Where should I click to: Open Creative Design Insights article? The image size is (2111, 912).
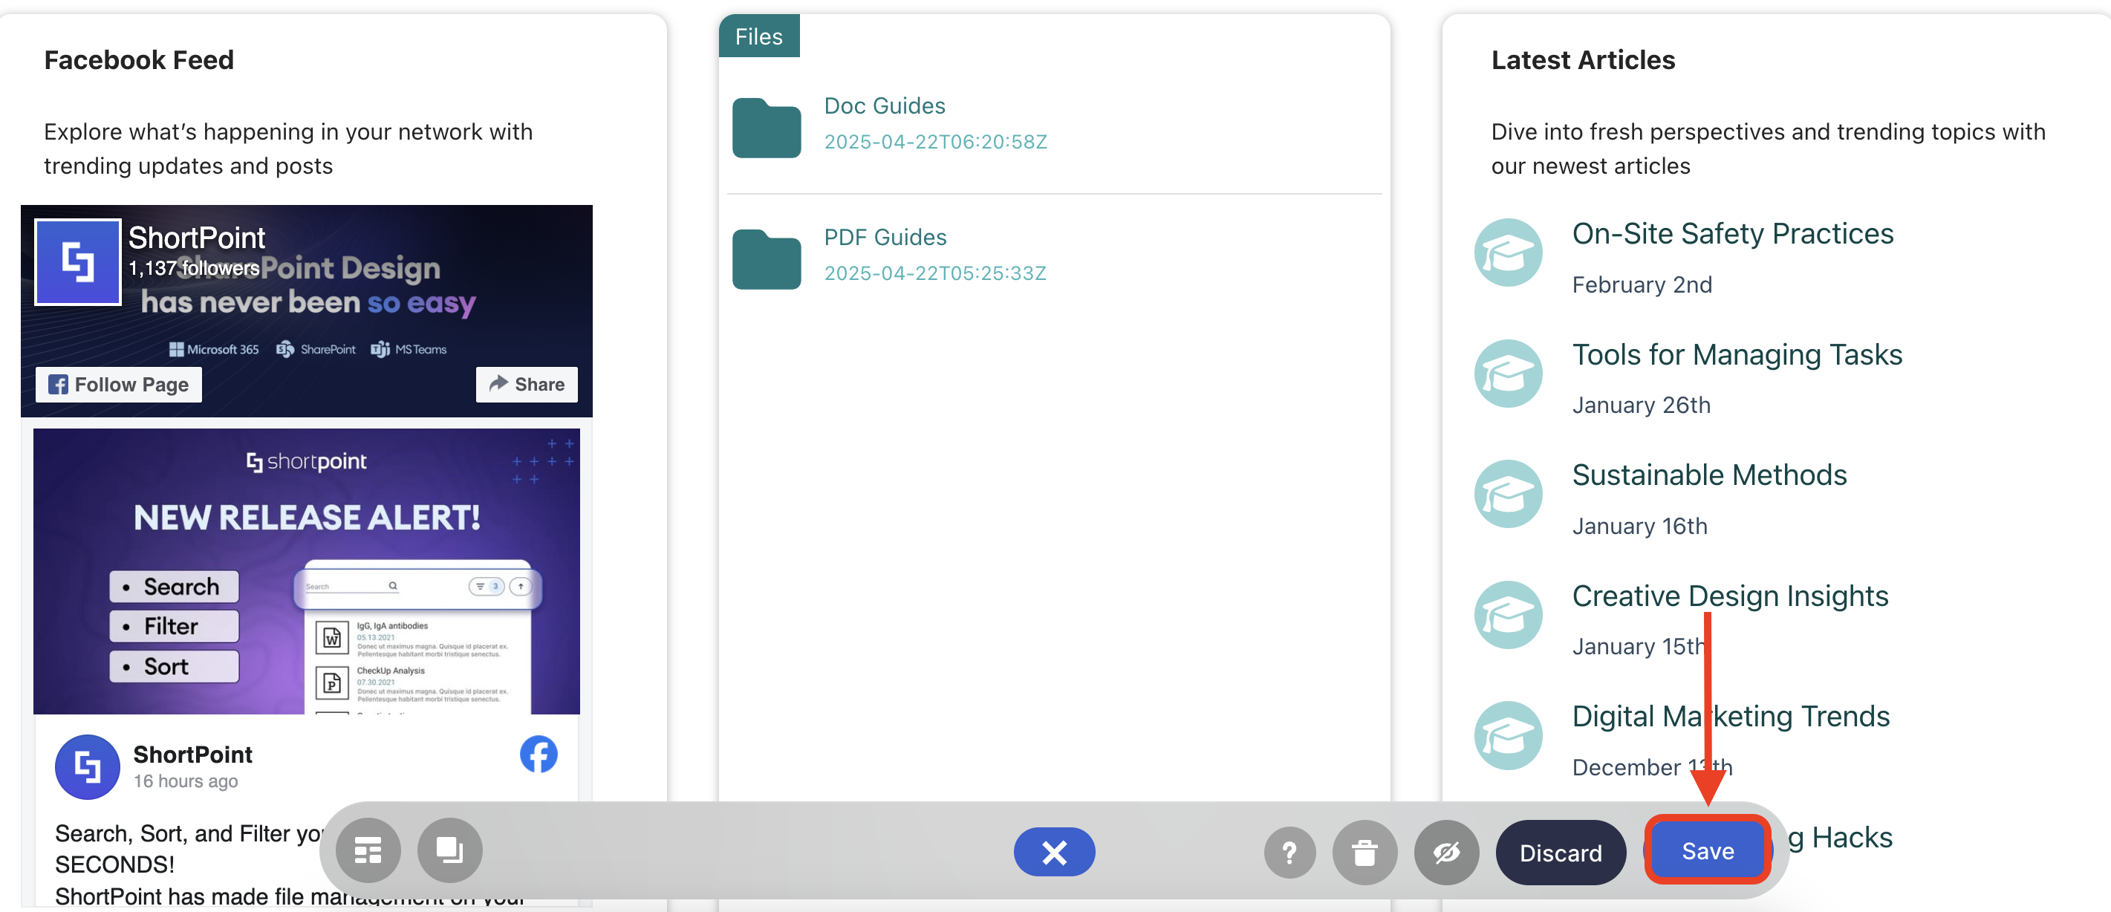click(1730, 596)
